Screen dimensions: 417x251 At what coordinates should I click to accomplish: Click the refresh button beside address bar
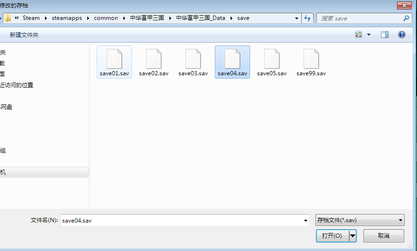(307, 18)
